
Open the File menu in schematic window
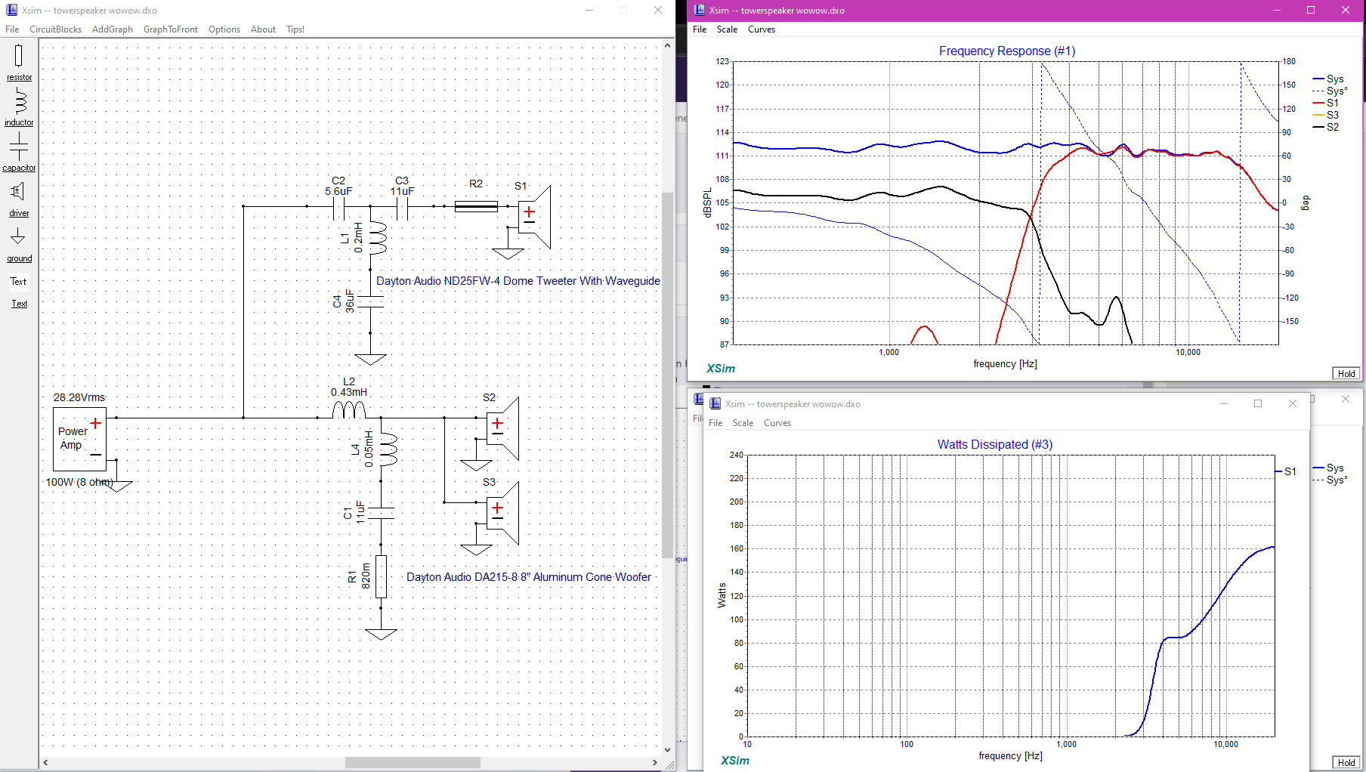(12, 29)
